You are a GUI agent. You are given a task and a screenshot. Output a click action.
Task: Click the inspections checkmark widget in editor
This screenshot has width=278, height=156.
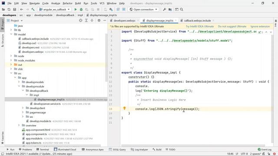point(261,32)
